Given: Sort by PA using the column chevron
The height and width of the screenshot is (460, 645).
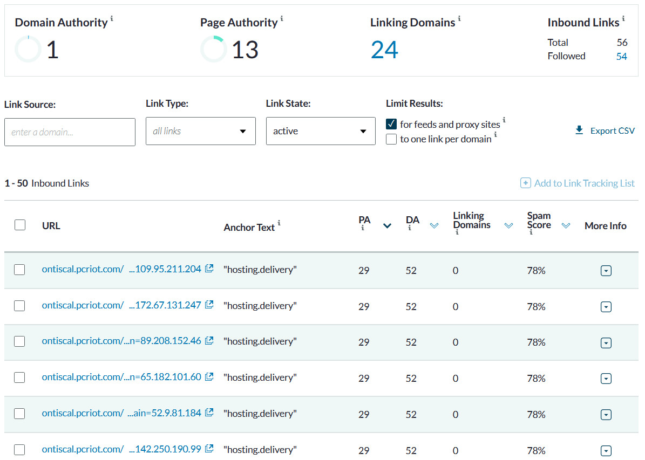Looking at the screenshot, I should 387,225.
